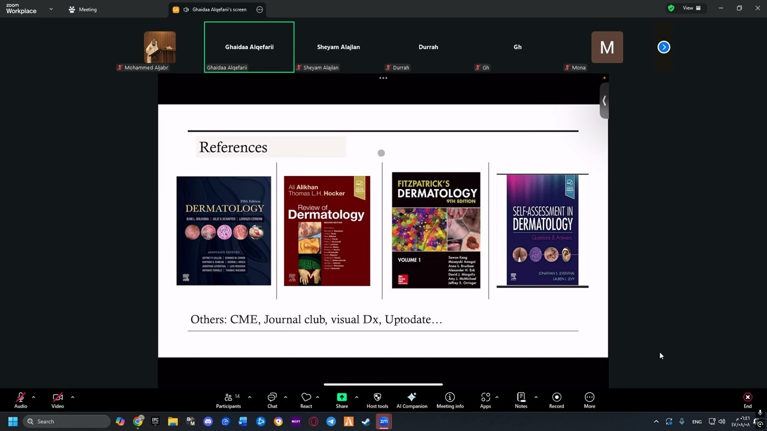The width and height of the screenshot is (767, 431).
Task: Open volume control in system tray
Action: click(x=721, y=421)
